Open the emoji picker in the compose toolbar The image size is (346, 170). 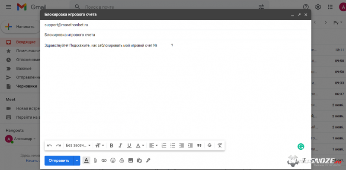pos(113,161)
